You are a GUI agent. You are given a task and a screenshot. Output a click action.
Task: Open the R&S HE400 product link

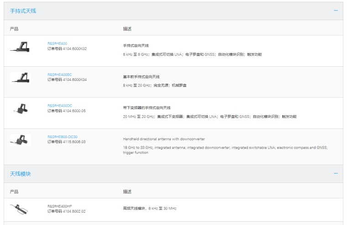click(x=57, y=43)
